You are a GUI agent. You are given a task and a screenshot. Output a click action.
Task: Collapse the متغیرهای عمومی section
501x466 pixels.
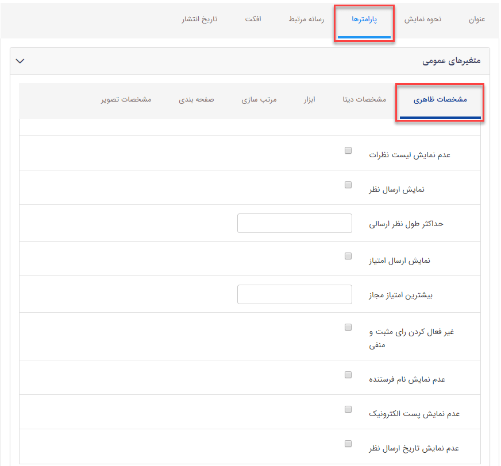20,60
